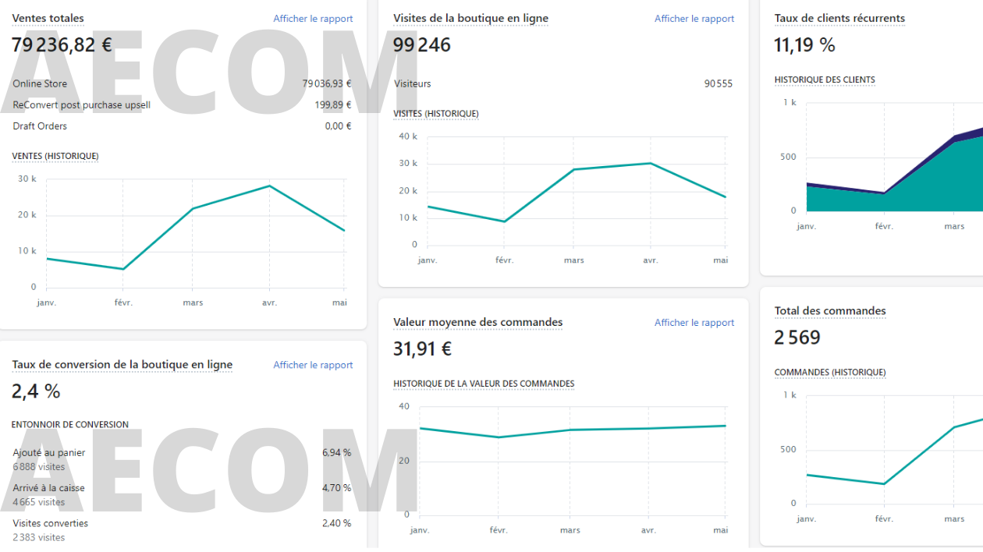The height and width of the screenshot is (552, 983).
Task: Open the Ventes totales report link
Action: 313,18
